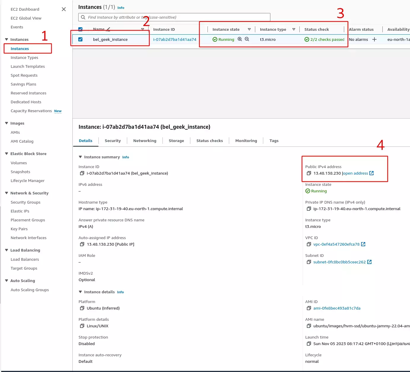Click Info link beside Instances heading

121,8
